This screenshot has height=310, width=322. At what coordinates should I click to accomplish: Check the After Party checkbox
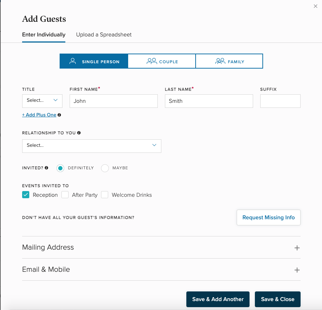(x=65, y=195)
